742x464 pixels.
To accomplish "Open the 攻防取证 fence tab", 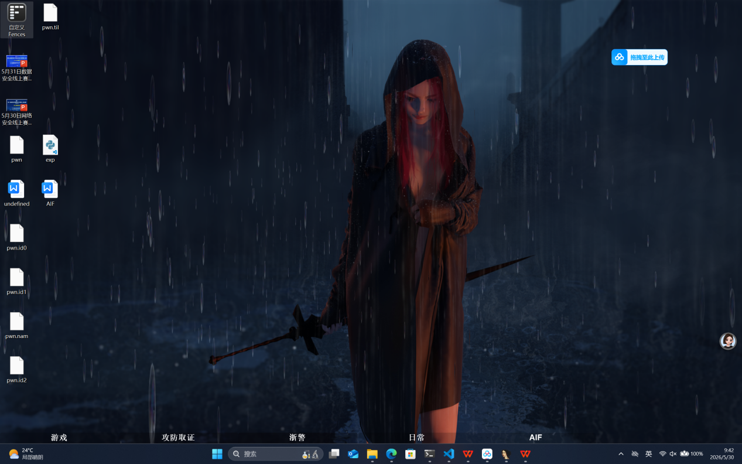I will pyautogui.click(x=178, y=438).
